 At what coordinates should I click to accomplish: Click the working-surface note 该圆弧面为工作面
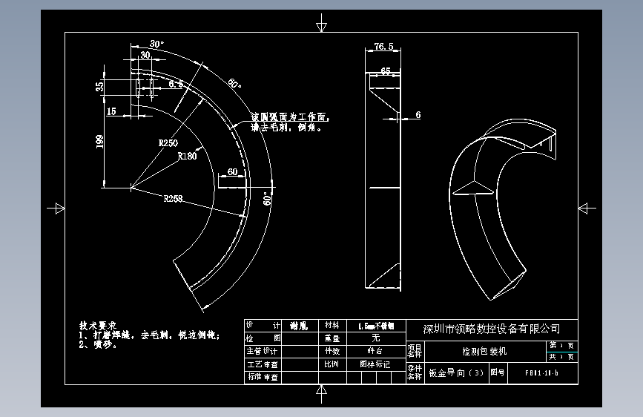tap(290, 117)
